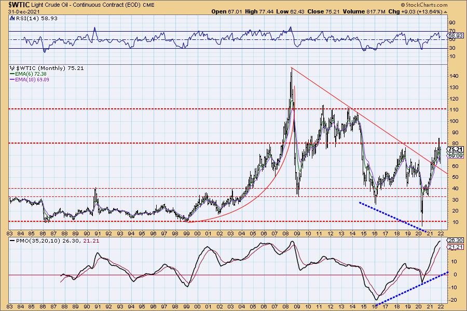Click year 99 under the main price chart
The image size is (467, 311).
pos(186,234)
